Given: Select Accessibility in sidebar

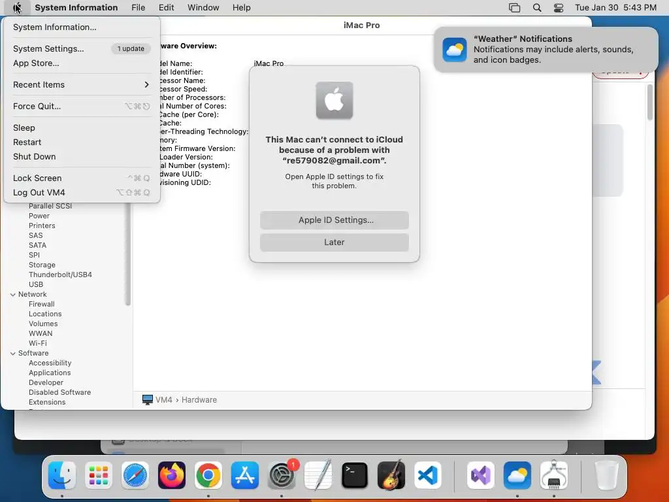Looking at the screenshot, I should (x=50, y=363).
